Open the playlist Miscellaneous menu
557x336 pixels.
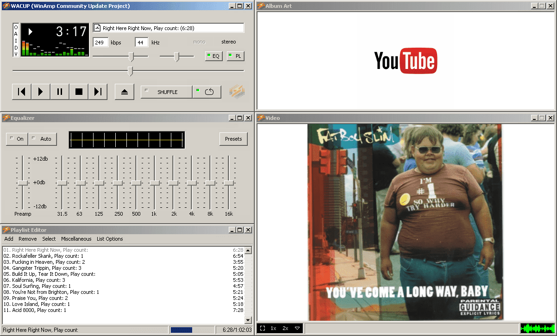coord(76,239)
